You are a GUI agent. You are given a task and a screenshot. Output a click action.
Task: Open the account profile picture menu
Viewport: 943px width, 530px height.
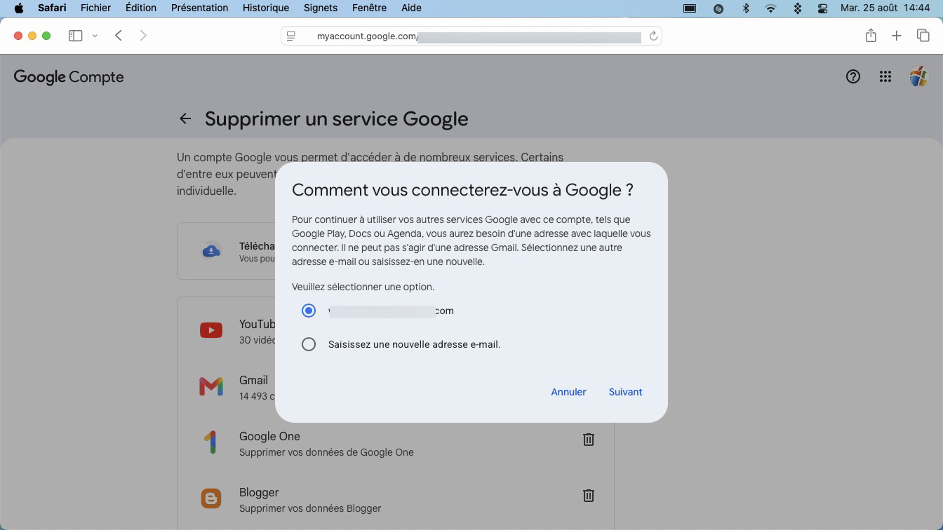coord(918,77)
